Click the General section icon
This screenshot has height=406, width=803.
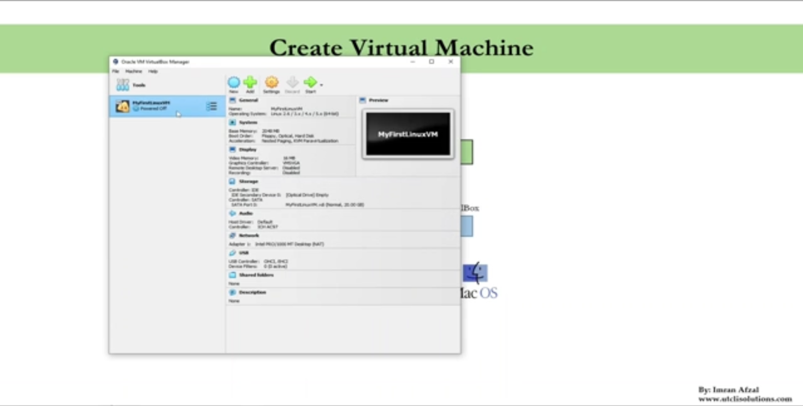tap(233, 100)
